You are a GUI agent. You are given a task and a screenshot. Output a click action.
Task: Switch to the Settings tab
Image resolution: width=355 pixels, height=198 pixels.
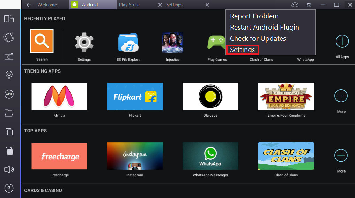click(174, 5)
